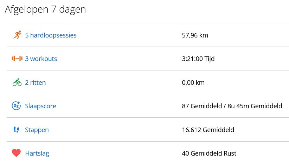This screenshot has width=289, height=164.
Task: Click the 16.612 Gemiddeld steps value
Action: point(208,130)
